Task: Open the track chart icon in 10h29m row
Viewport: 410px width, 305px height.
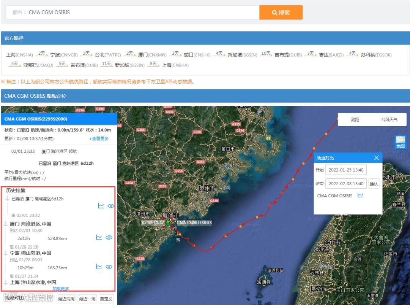Action: click(x=99, y=267)
